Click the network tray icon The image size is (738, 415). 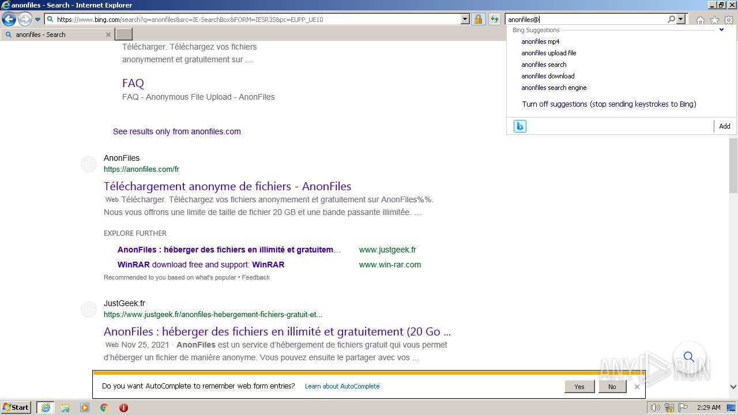tap(669, 408)
